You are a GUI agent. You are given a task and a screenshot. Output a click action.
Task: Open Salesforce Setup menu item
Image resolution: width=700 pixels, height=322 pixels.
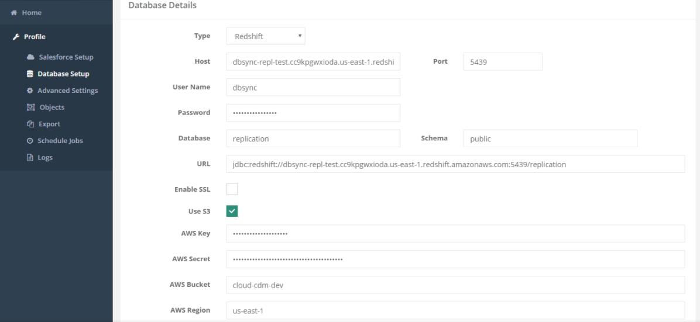66,57
